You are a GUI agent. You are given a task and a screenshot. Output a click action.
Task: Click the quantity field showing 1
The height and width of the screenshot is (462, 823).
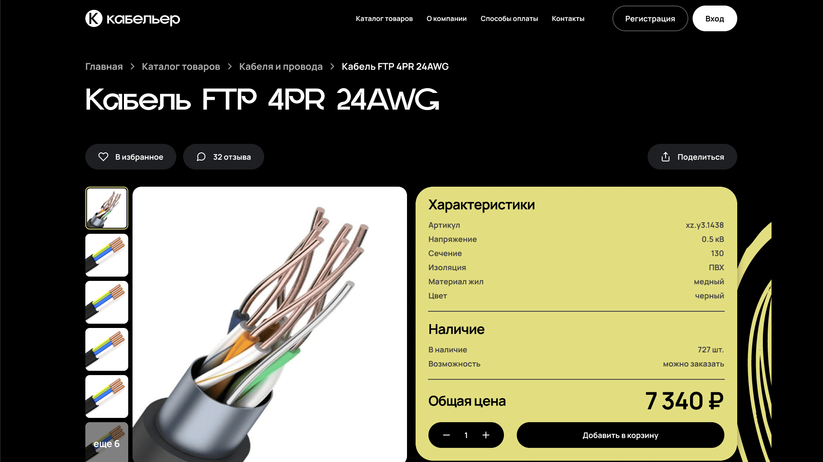tap(466, 435)
